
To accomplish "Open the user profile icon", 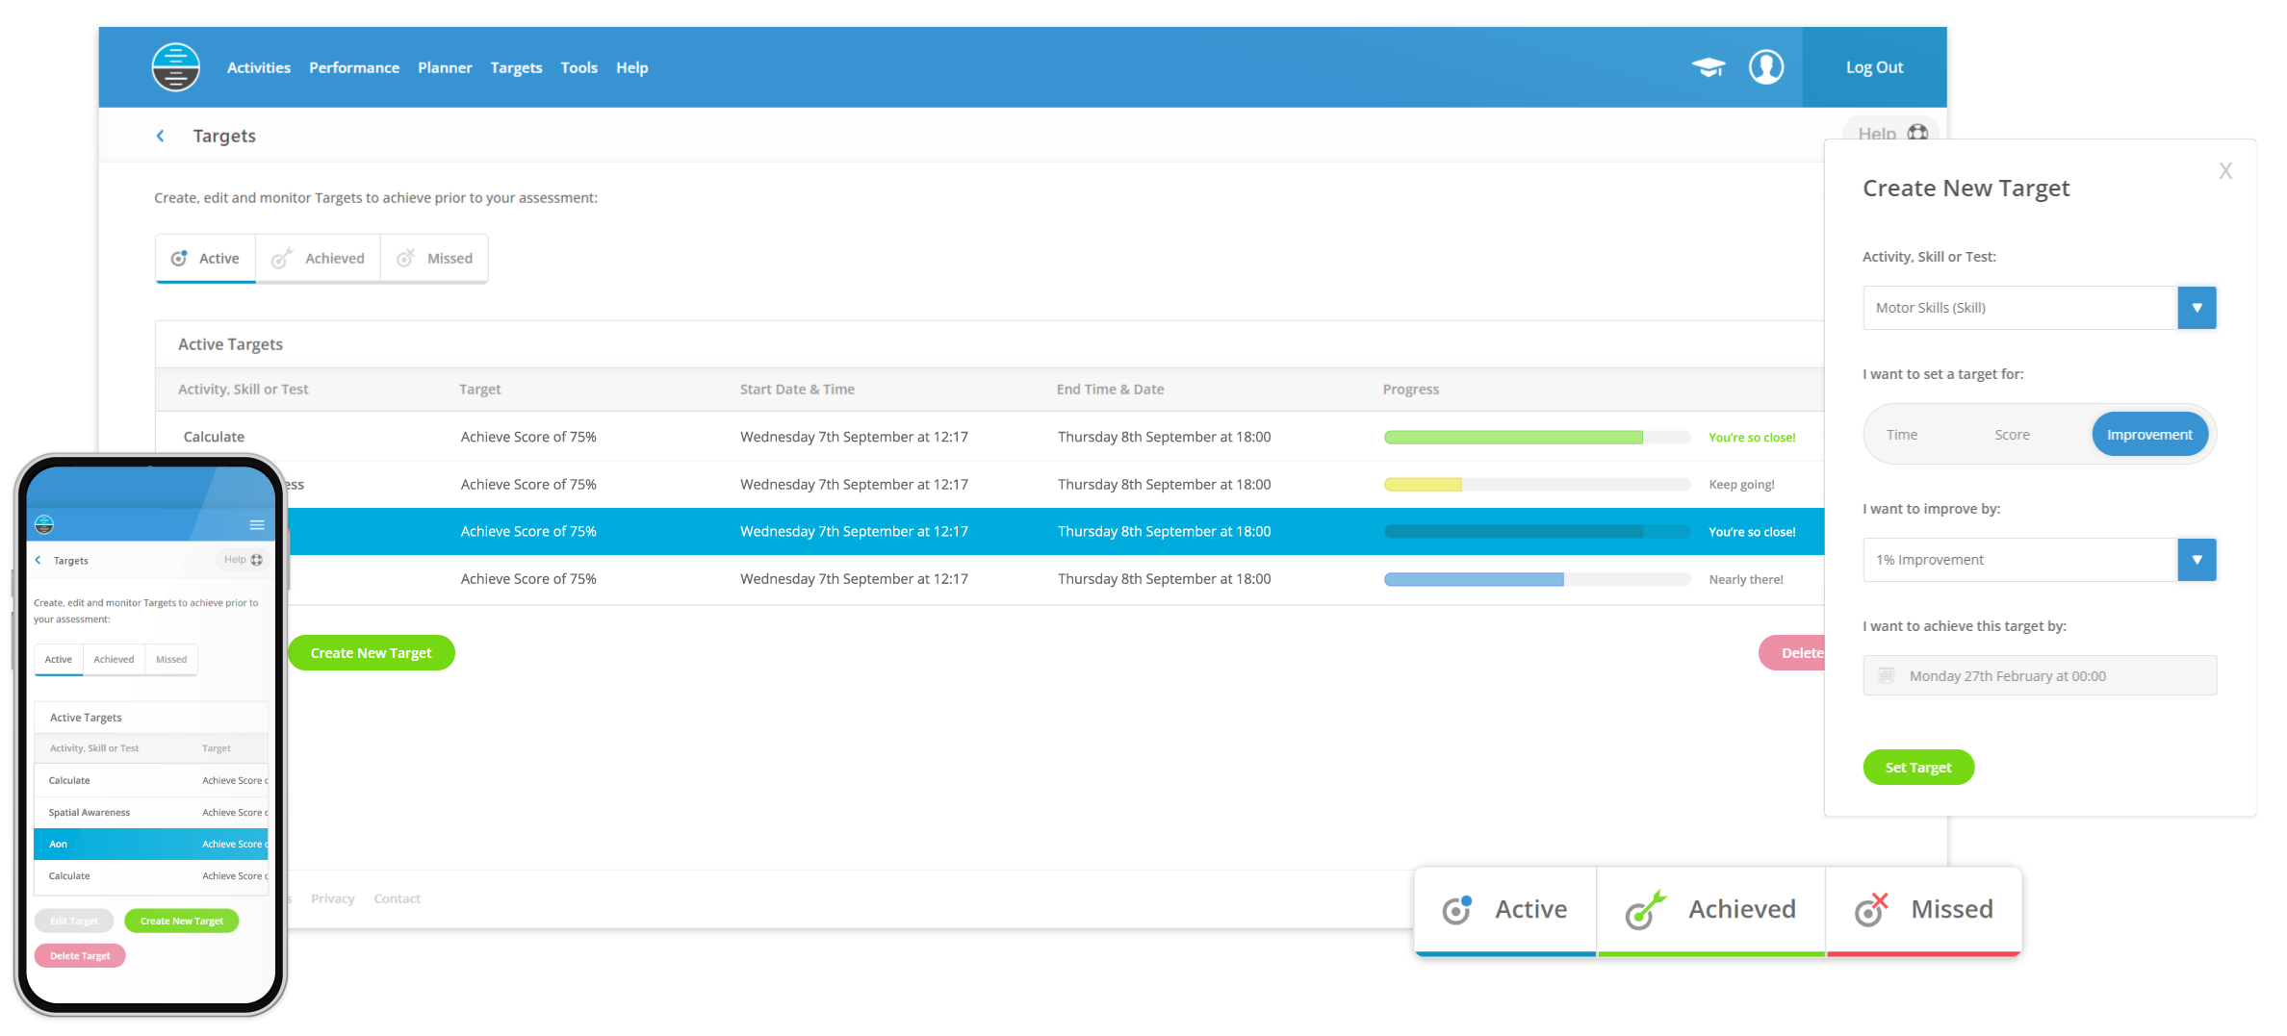I will (1765, 67).
